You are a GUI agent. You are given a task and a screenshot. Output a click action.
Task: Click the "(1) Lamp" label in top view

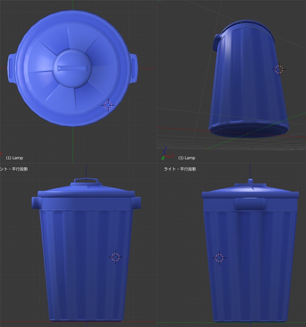pos(14,158)
